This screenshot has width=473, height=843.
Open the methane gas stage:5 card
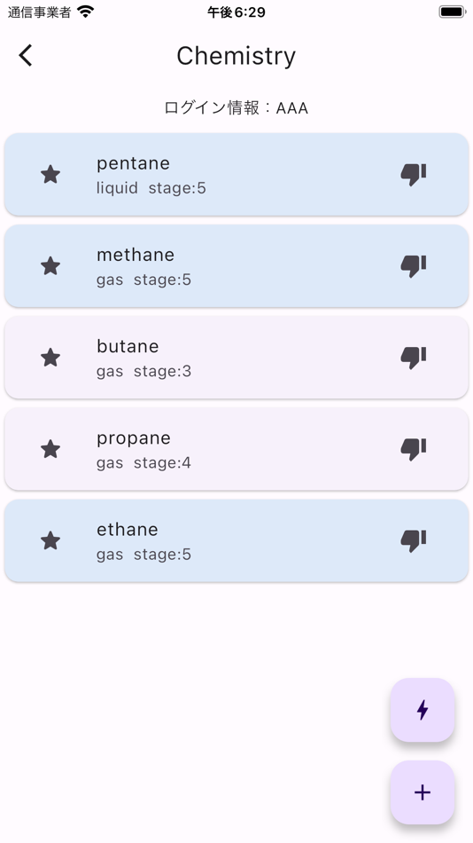[237, 266]
